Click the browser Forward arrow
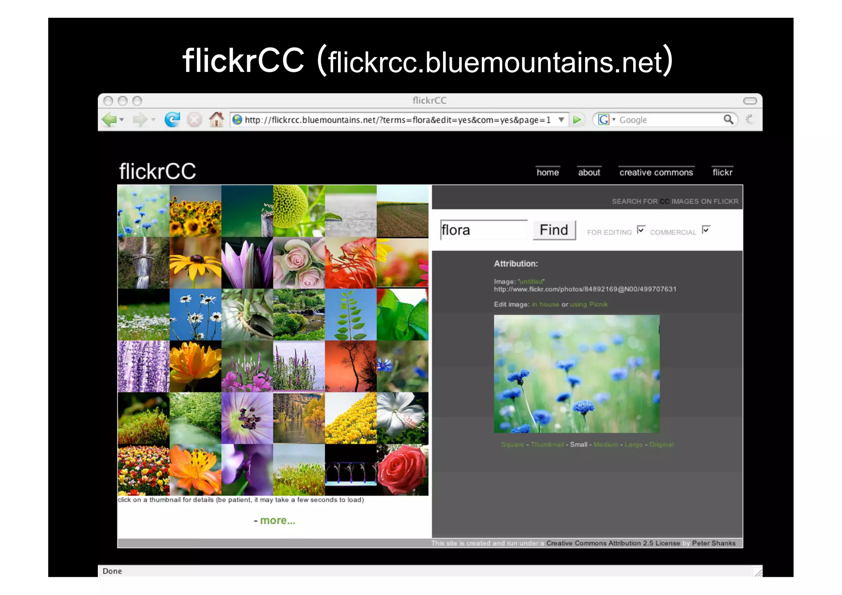The image size is (842, 595). [140, 120]
